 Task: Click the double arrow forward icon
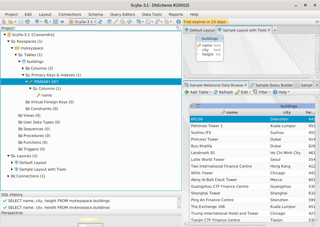(62, 22)
